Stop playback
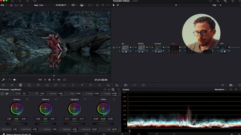The height and width of the screenshot is (135, 241). click(x=49, y=79)
